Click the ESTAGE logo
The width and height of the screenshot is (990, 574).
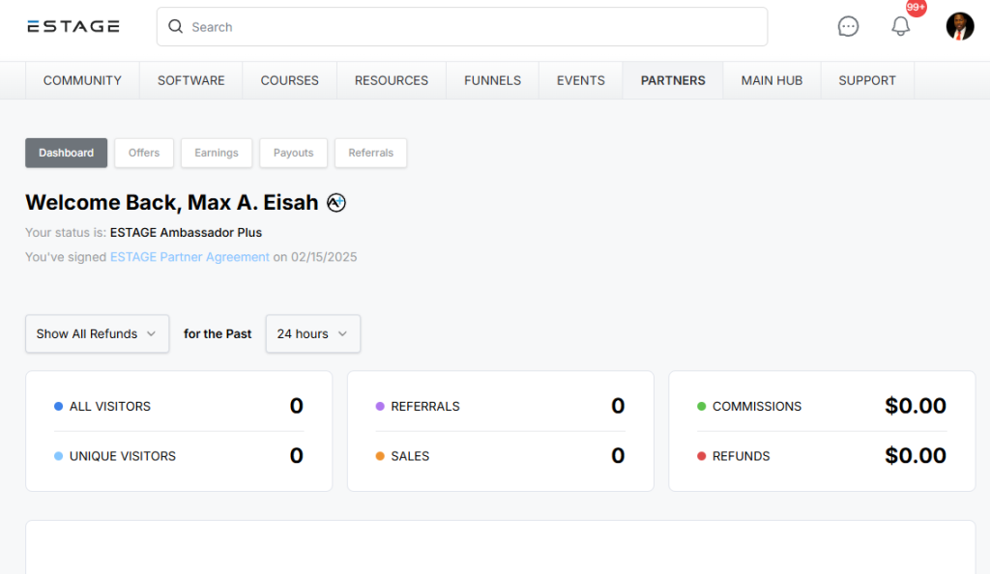point(73,26)
